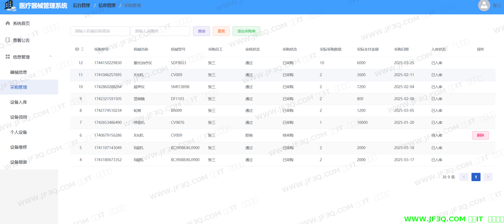Screen dimensions: 504x224
Task: Click 添加采购单 button
Action: (x=246, y=31)
